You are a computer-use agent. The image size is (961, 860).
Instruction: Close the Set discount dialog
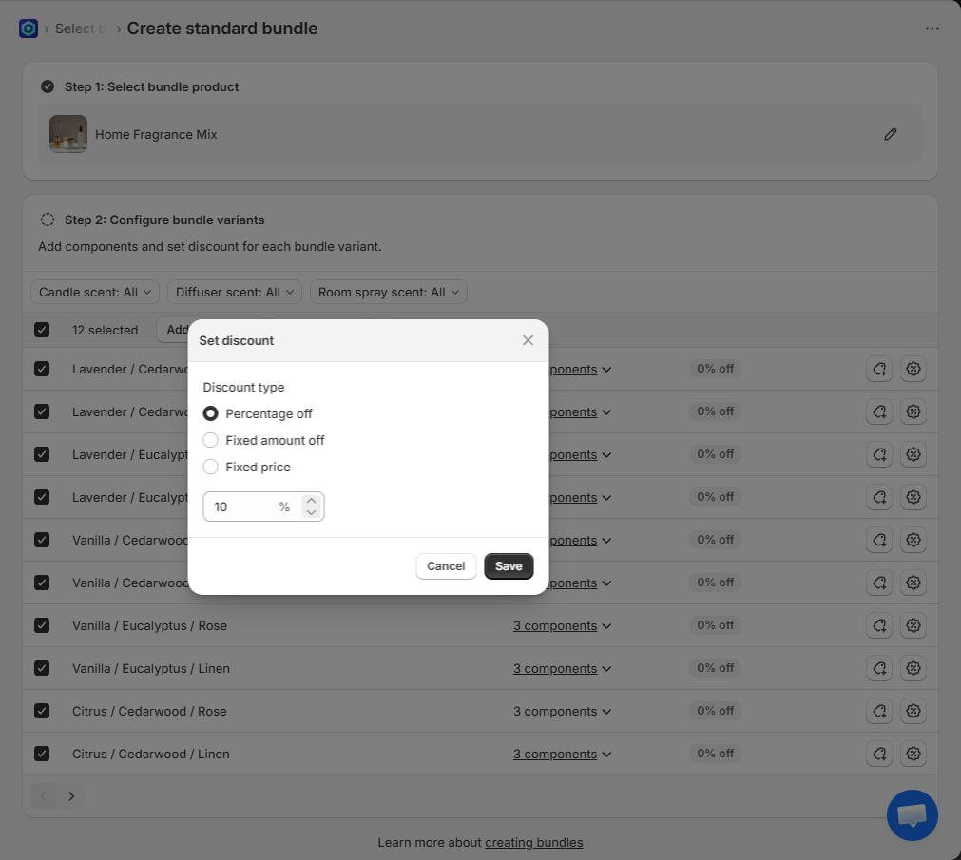[x=528, y=340]
